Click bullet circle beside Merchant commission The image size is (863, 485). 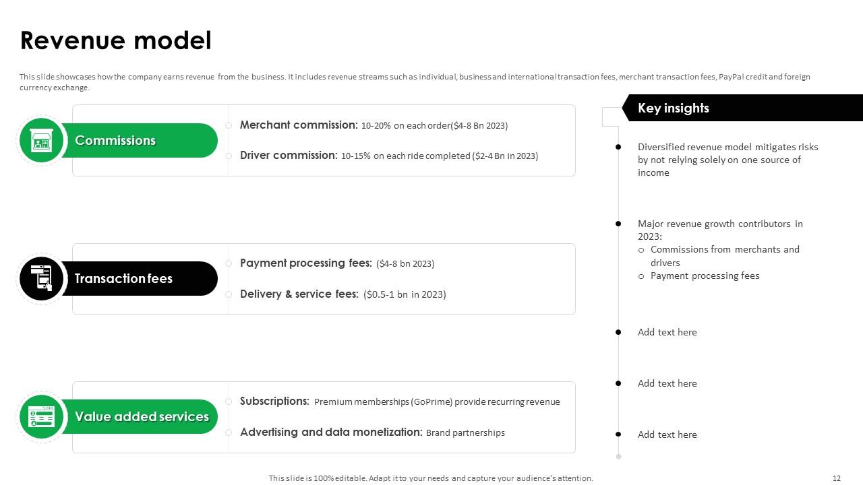pos(229,125)
